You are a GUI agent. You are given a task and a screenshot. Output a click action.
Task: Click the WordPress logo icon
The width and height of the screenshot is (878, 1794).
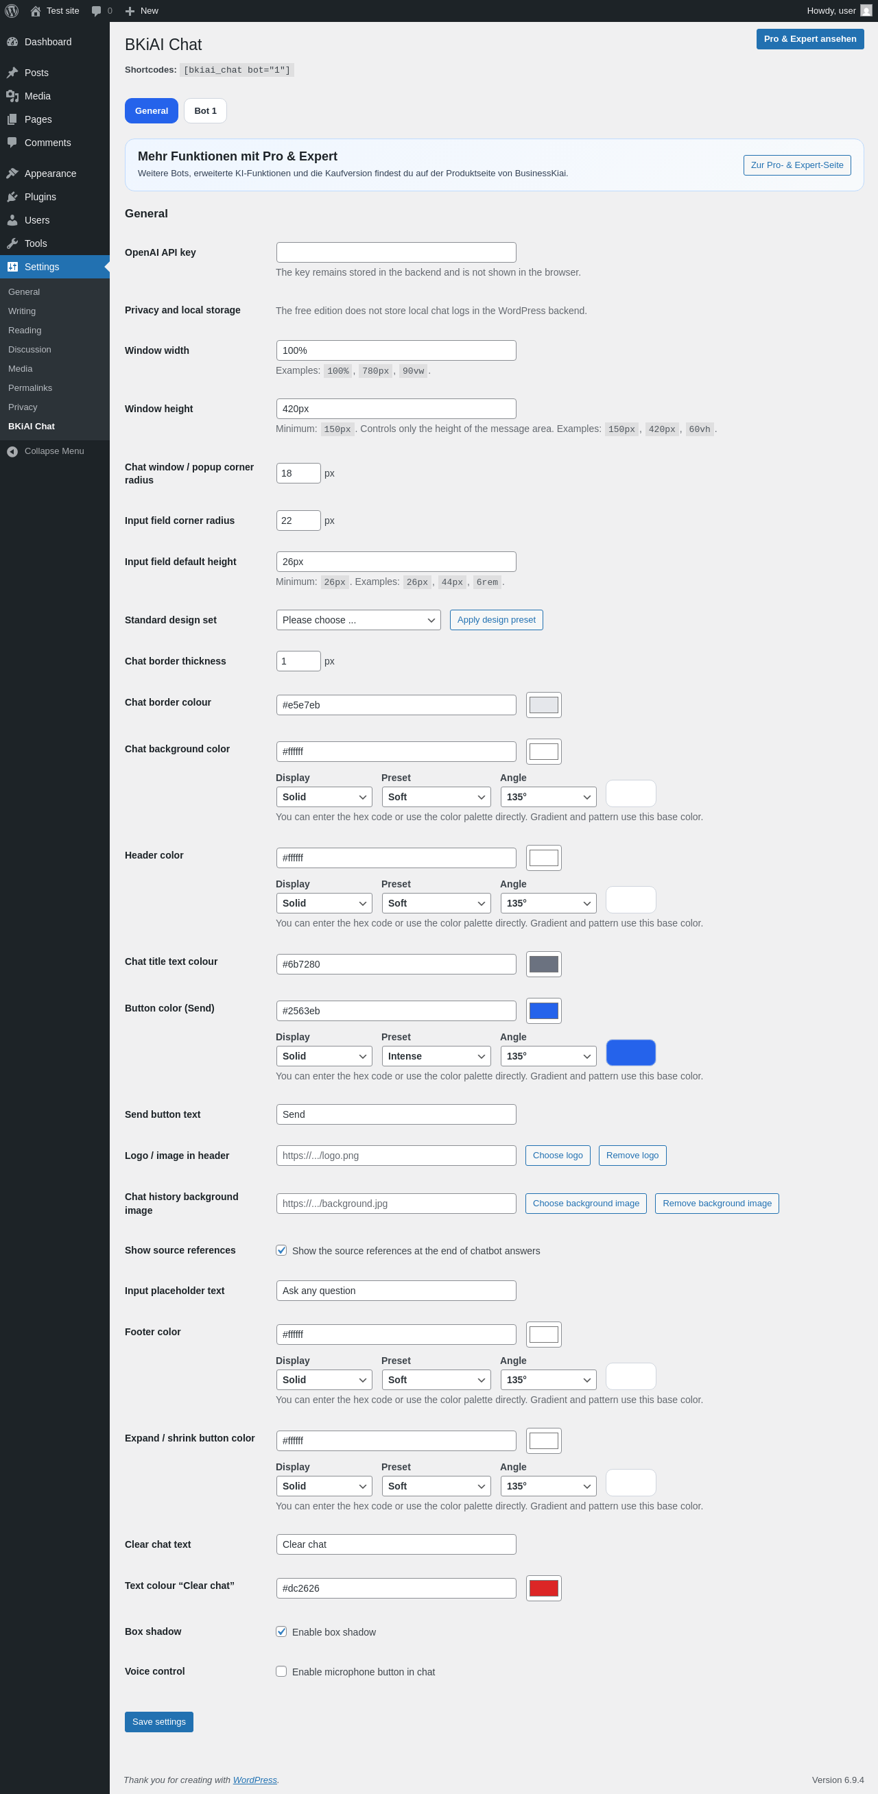pyautogui.click(x=12, y=11)
